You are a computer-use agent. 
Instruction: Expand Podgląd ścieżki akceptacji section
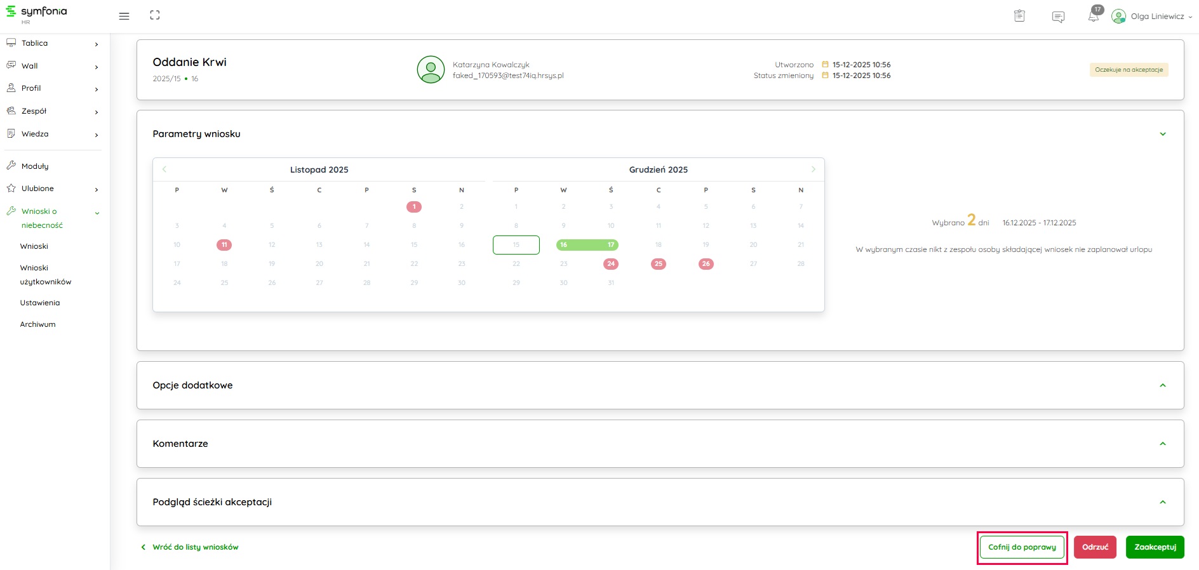[1163, 502]
